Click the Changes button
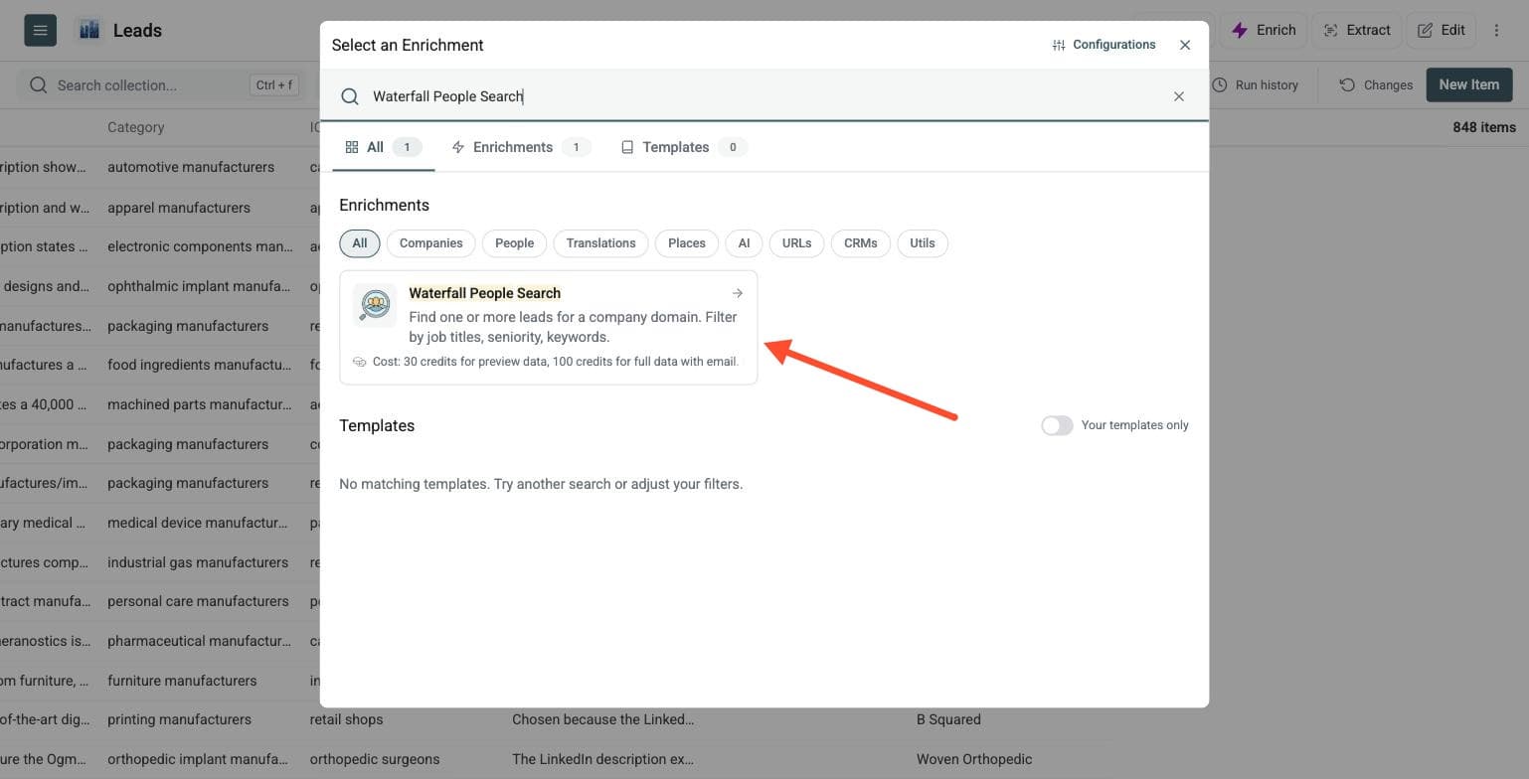 pyautogui.click(x=1376, y=85)
